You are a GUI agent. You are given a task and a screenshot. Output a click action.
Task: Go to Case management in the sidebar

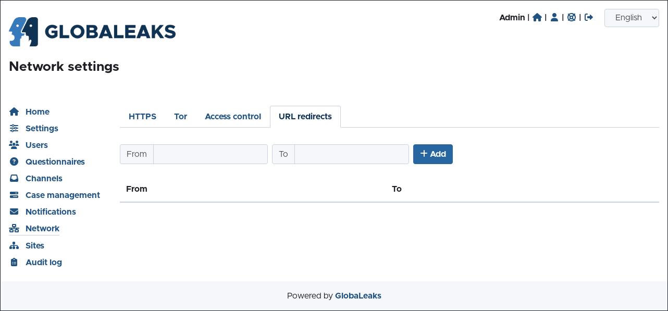point(63,195)
